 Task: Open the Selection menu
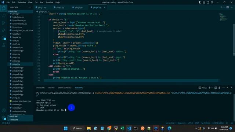click(22, 2)
